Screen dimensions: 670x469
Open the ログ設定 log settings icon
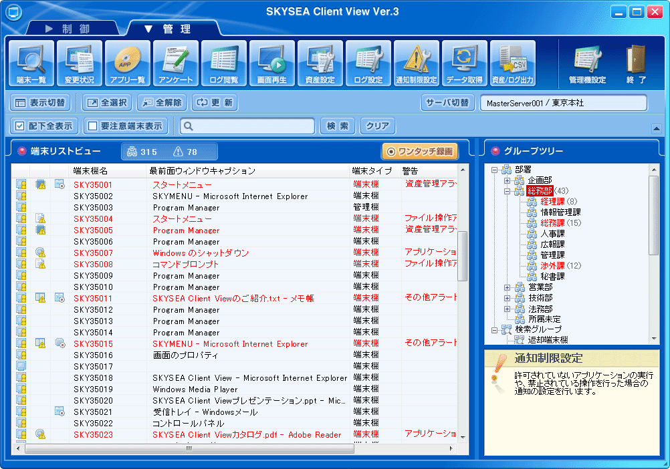click(x=368, y=63)
